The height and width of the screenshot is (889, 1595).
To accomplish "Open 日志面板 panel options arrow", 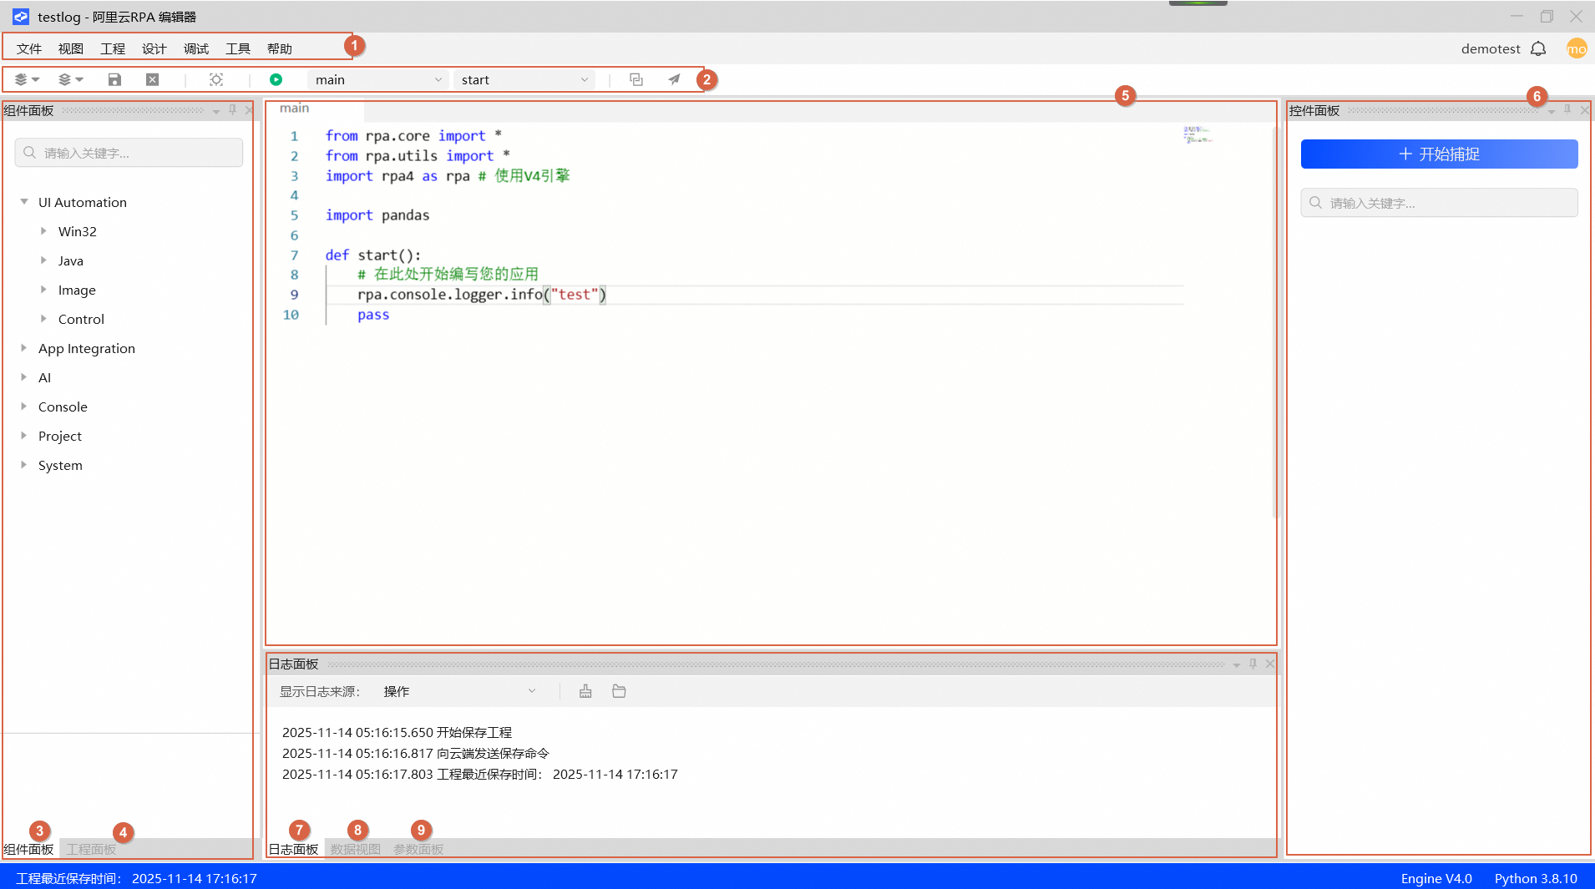I will 1236,664.
